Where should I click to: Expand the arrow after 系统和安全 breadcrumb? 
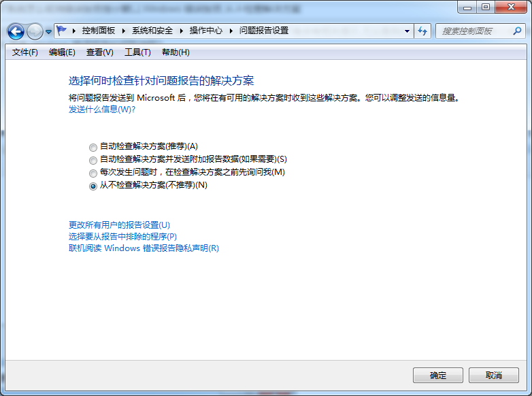181,31
